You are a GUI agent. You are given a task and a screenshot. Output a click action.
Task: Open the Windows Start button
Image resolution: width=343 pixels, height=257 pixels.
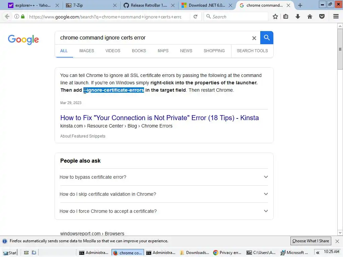pyautogui.click(x=10, y=253)
